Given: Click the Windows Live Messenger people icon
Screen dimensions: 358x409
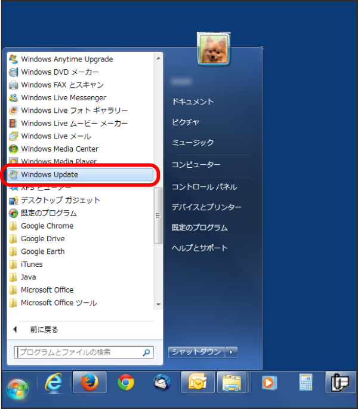Looking at the screenshot, I should pyautogui.click(x=13, y=97).
